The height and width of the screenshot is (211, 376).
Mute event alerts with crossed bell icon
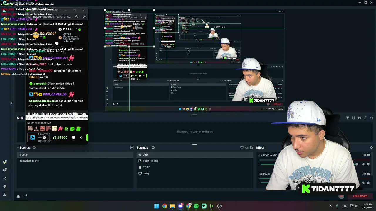tap(365, 118)
